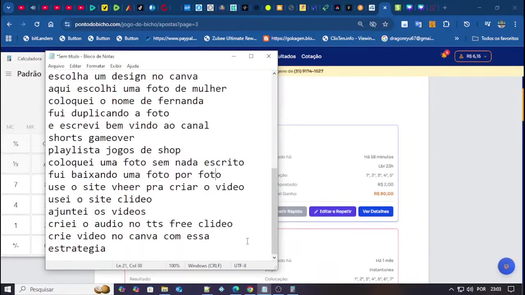The image size is (525, 295).
Task: Show hidden system tray icons
Action: pos(451,289)
